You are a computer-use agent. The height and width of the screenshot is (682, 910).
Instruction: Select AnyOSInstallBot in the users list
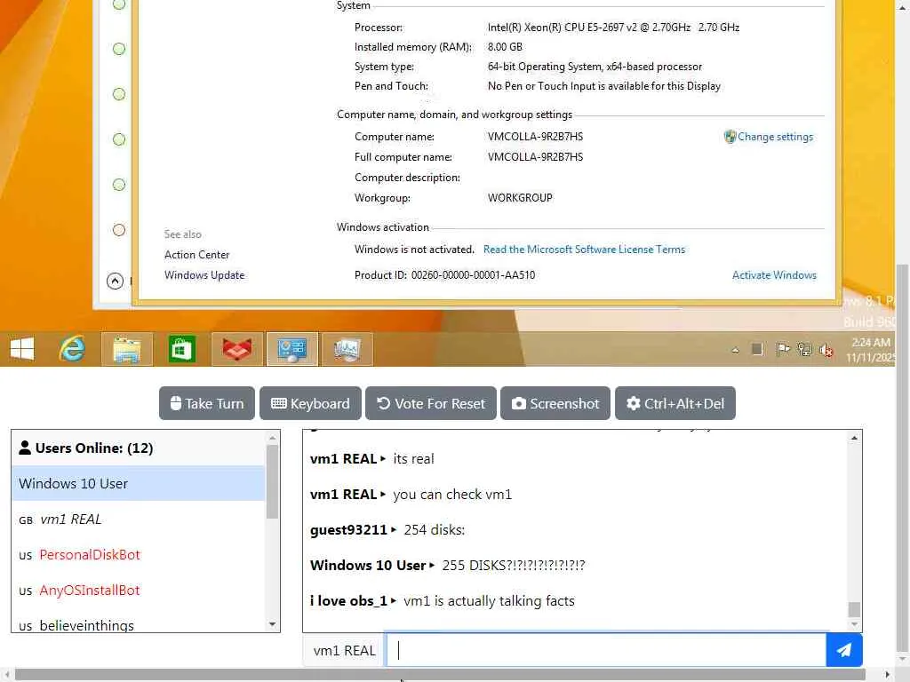138,591
